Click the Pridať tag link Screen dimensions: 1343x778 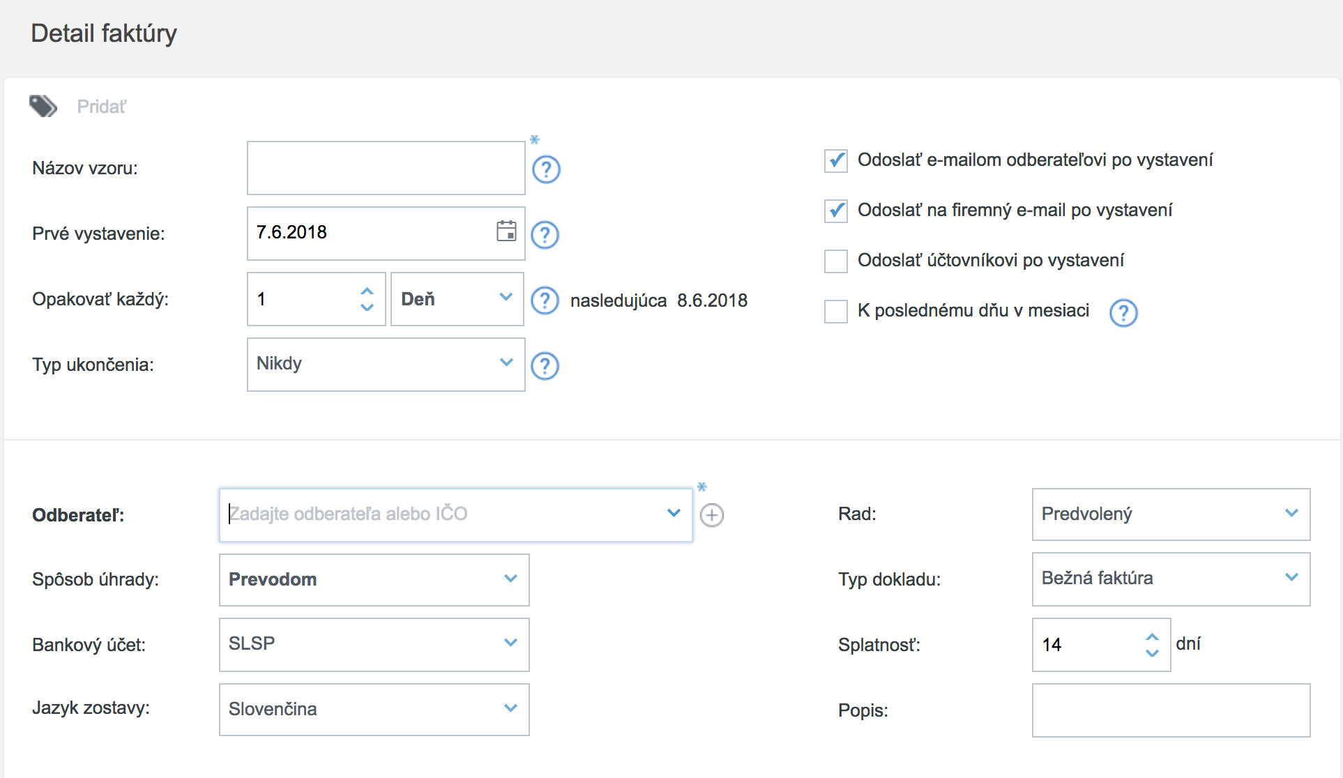pos(101,107)
